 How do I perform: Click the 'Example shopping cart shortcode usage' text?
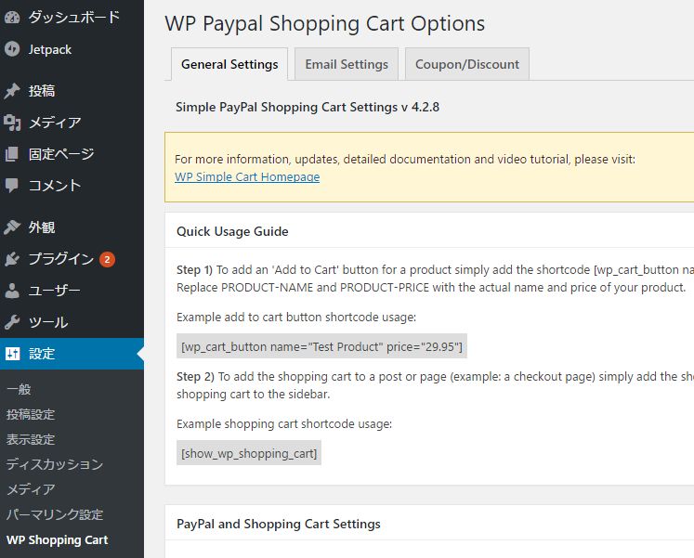click(x=284, y=424)
